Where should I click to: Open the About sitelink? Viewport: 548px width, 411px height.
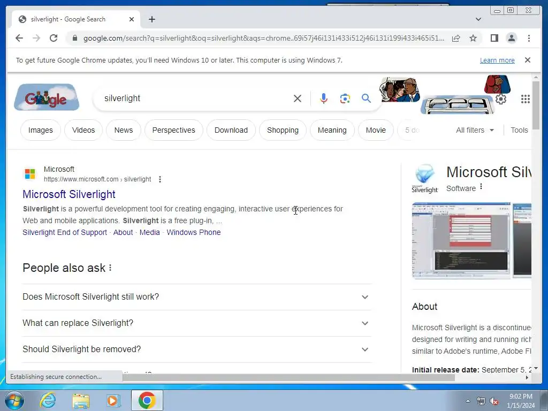(x=123, y=232)
